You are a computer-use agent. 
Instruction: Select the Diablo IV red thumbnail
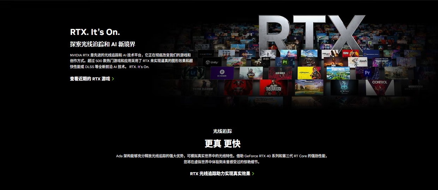click(238, 87)
